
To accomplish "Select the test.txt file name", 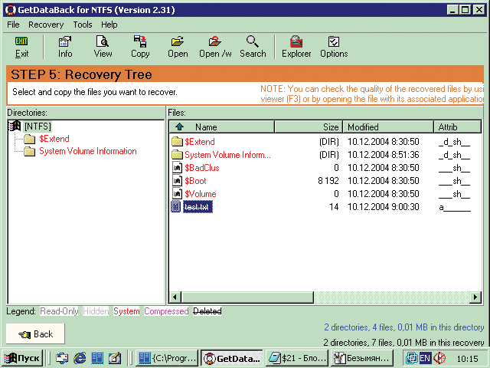I will 198,207.
